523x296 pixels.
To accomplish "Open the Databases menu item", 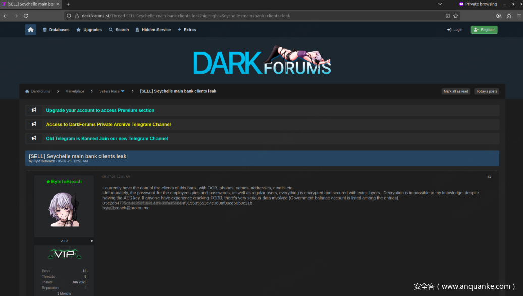I will pyautogui.click(x=56, y=30).
